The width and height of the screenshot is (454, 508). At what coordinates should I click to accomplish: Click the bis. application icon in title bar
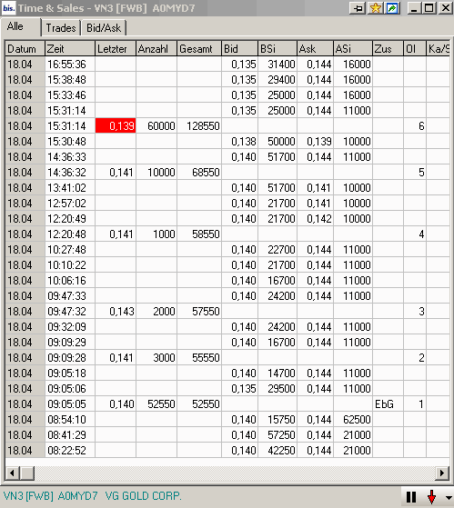9,8
